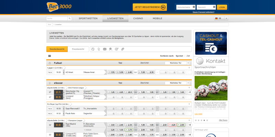Sort events by Sportart
The width and height of the screenshot is (275, 137).
179,56
